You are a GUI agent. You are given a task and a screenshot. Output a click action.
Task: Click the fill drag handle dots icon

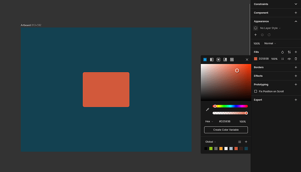click(x=283, y=59)
